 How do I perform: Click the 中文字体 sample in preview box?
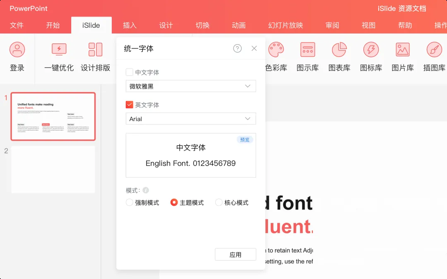[191, 148]
